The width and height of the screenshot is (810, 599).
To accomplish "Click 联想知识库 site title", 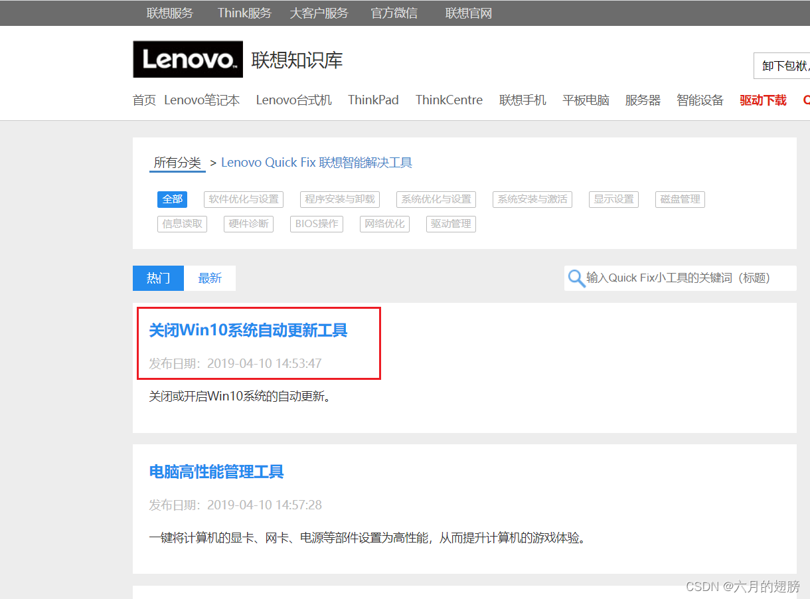I will coord(297,60).
